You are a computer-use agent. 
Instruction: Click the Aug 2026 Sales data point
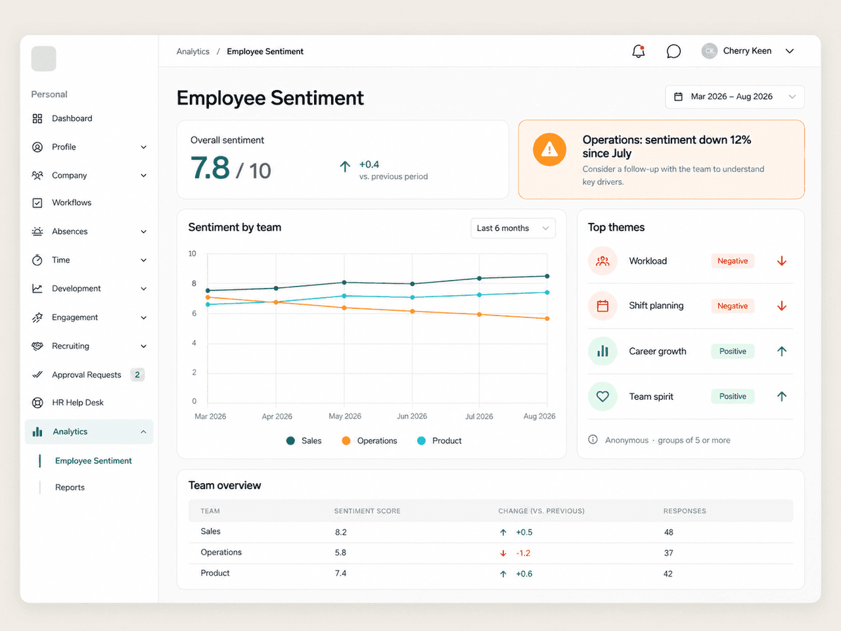pos(547,276)
